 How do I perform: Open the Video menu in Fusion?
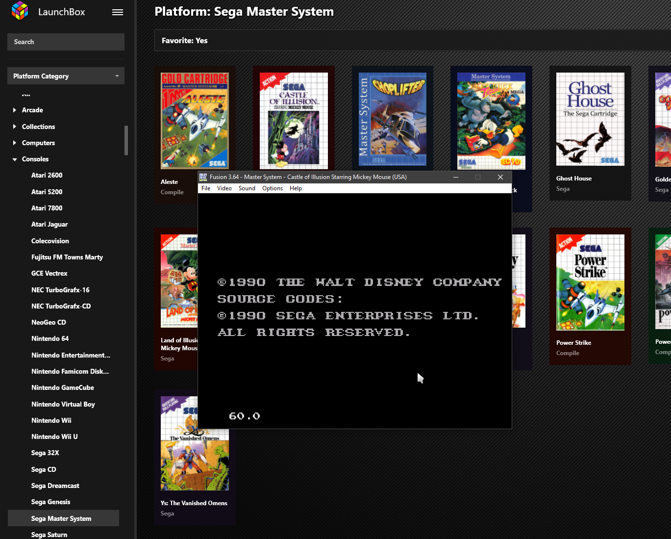coord(224,188)
